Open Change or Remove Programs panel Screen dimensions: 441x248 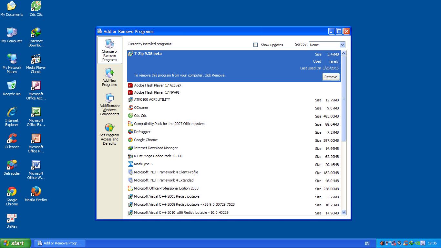point(109,50)
